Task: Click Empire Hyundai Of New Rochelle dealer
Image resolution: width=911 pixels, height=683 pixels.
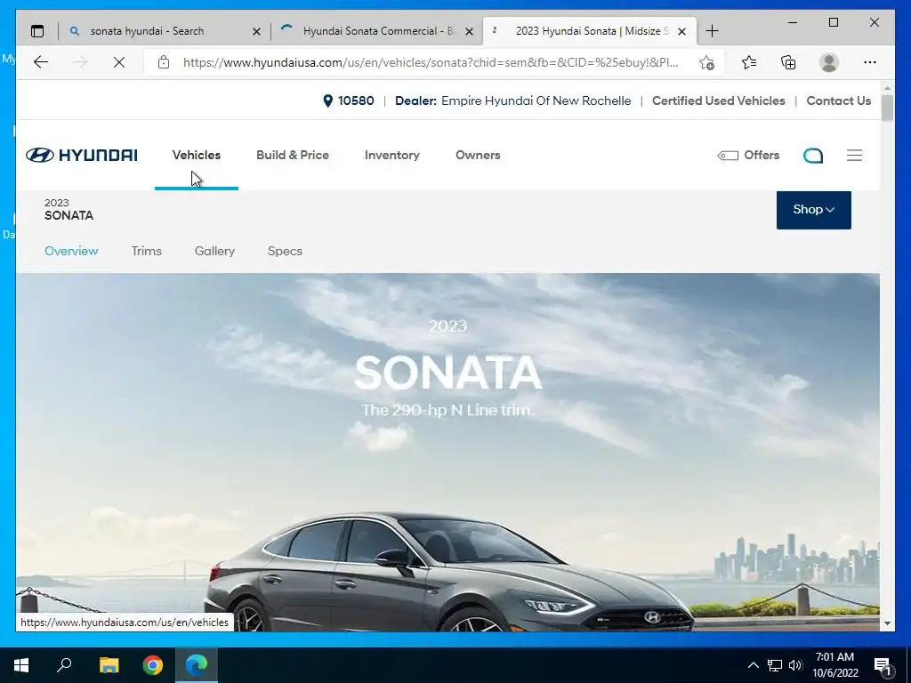Action: (x=536, y=101)
